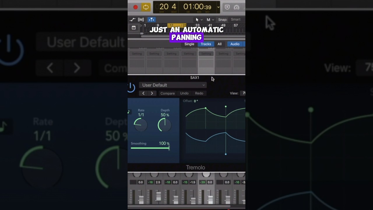Toggle the yellow Cycle mode button
This screenshot has height=210, width=373.
[146, 7]
